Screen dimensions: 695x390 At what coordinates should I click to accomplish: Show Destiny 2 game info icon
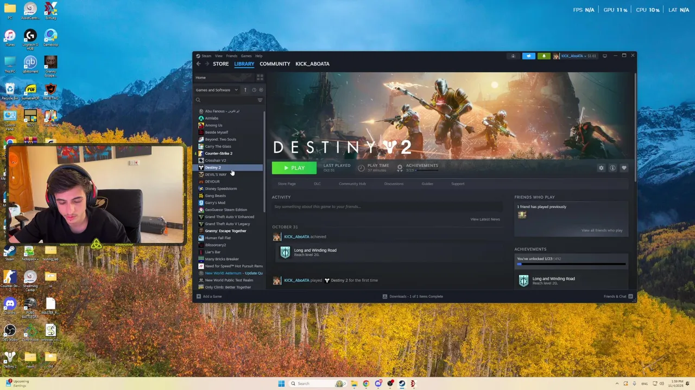612,168
